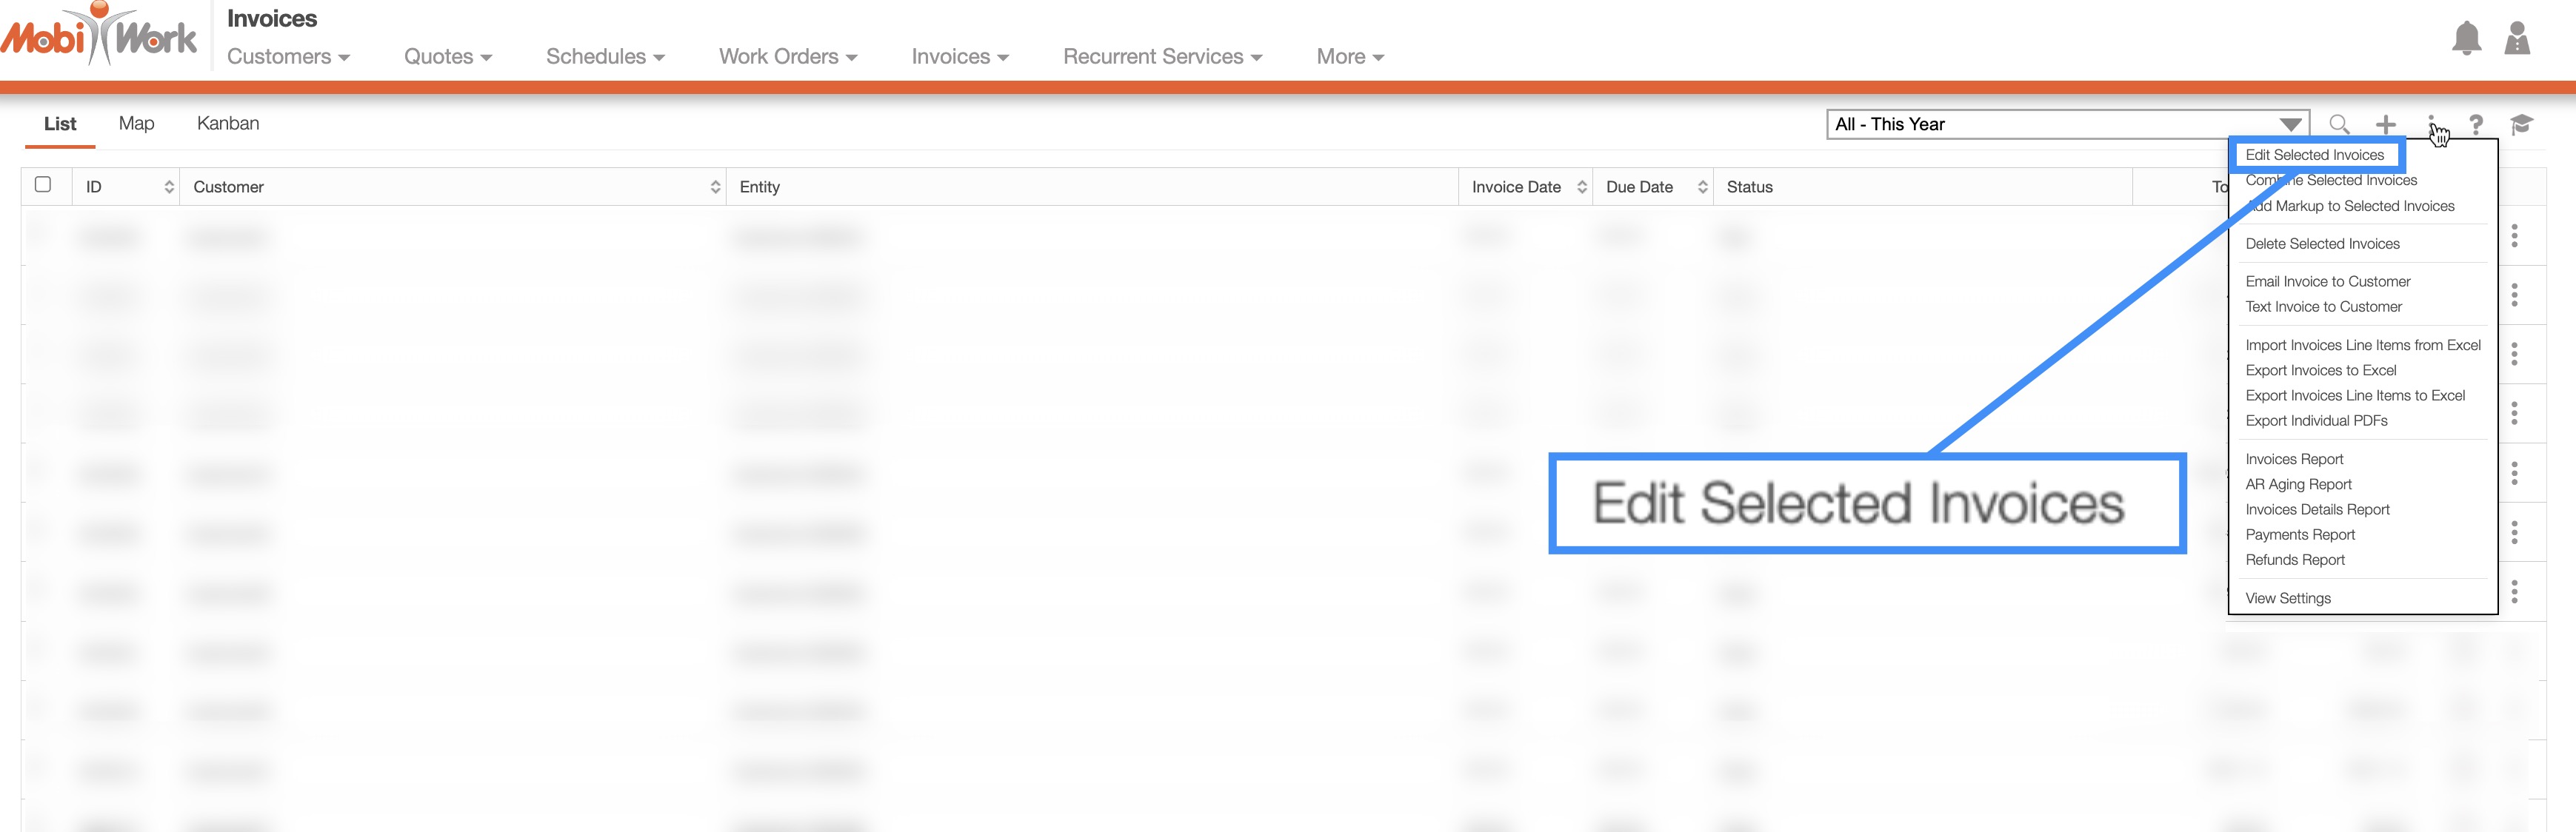Toggle the select-all invoices checkbox

click(x=43, y=184)
